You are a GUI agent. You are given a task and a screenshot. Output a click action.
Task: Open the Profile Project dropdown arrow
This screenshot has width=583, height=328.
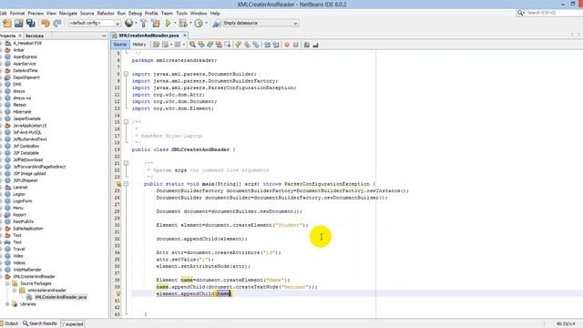click(x=207, y=24)
